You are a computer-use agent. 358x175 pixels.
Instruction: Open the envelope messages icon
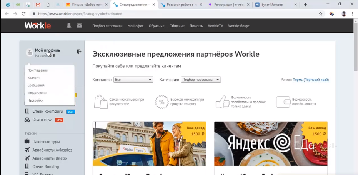pos(79,26)
